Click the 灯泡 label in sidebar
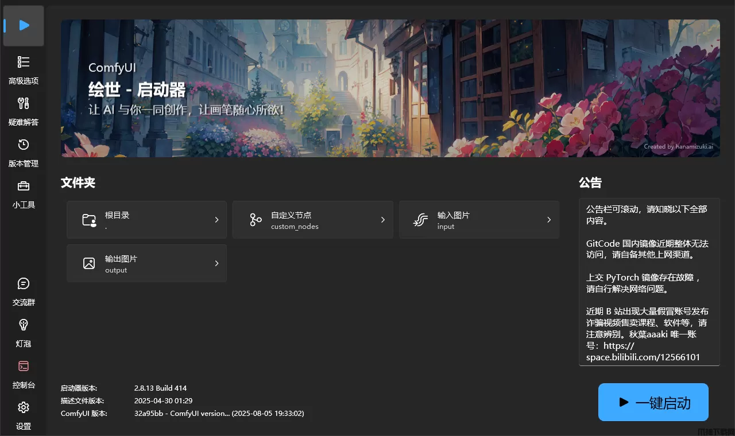This screenshot has width=735, height=436. coord(24,344)
